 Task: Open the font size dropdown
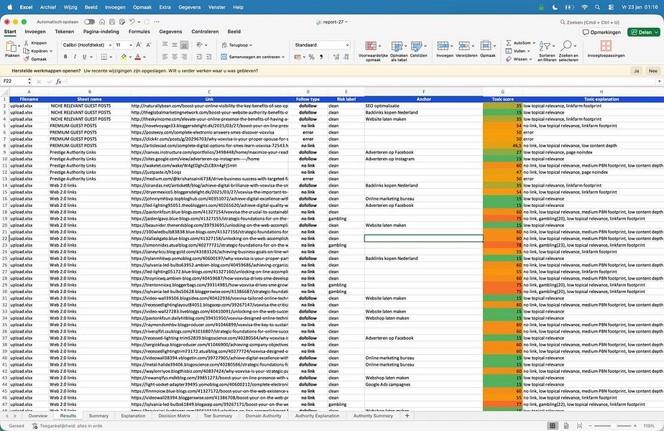tap(130, 45)
